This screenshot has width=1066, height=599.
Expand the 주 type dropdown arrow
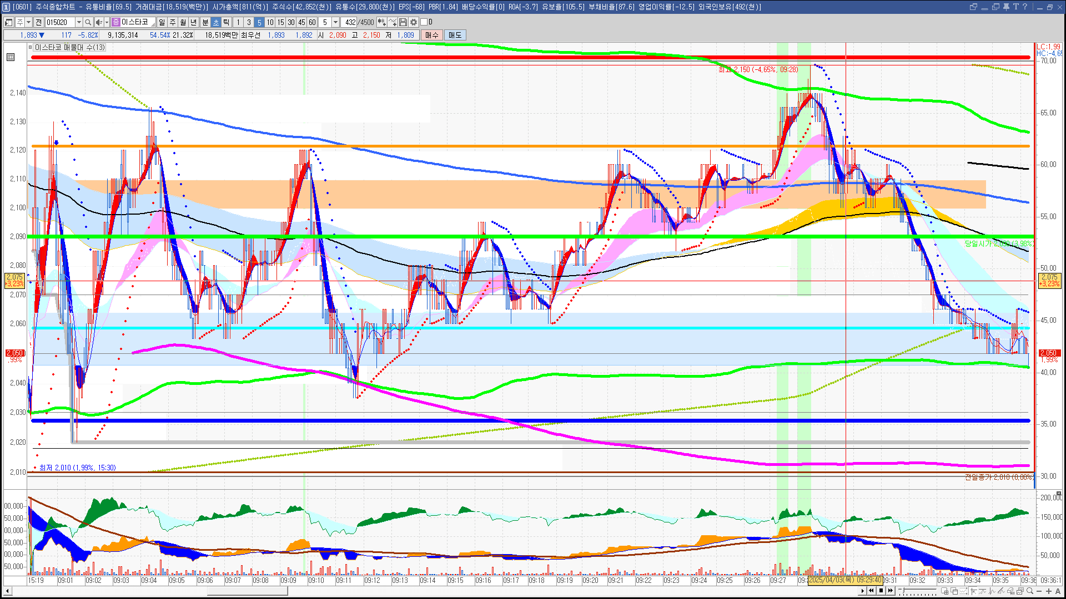pos(28,22)
